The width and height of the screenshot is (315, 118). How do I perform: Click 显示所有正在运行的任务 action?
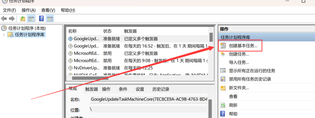[x=252, y=71]
